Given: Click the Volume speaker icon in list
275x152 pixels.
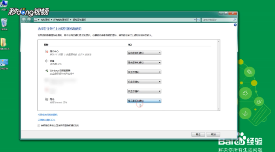Looking at the screenshot, I should (46, 61).
